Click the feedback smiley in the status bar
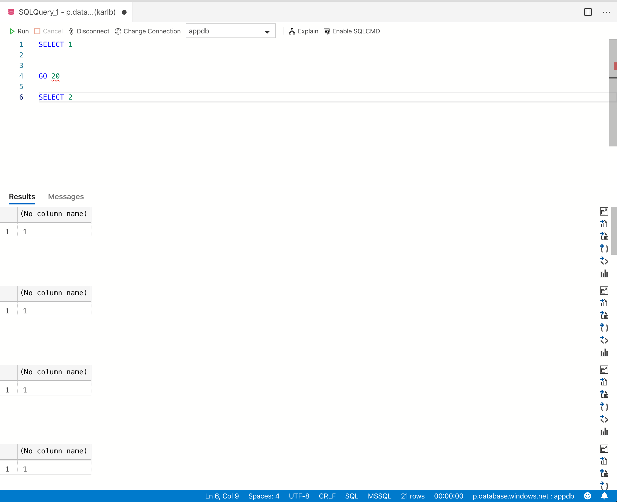The image size is (617, 502). pos(587,496)
